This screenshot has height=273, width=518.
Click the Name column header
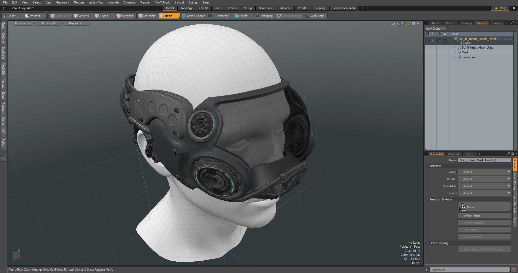point(481,34)
